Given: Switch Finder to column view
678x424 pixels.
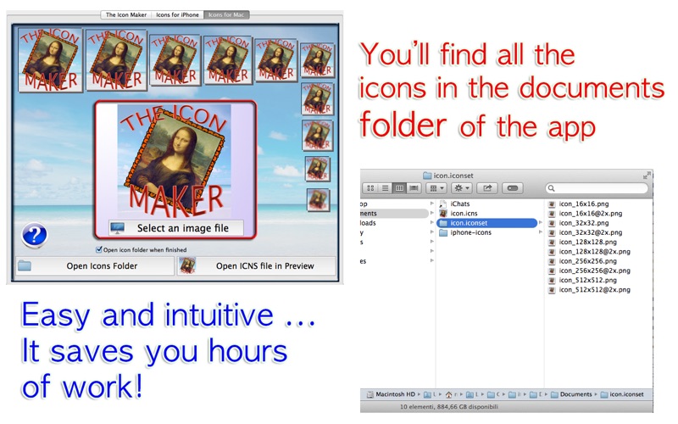Looking at the screenshot, I should pos(399,188).
